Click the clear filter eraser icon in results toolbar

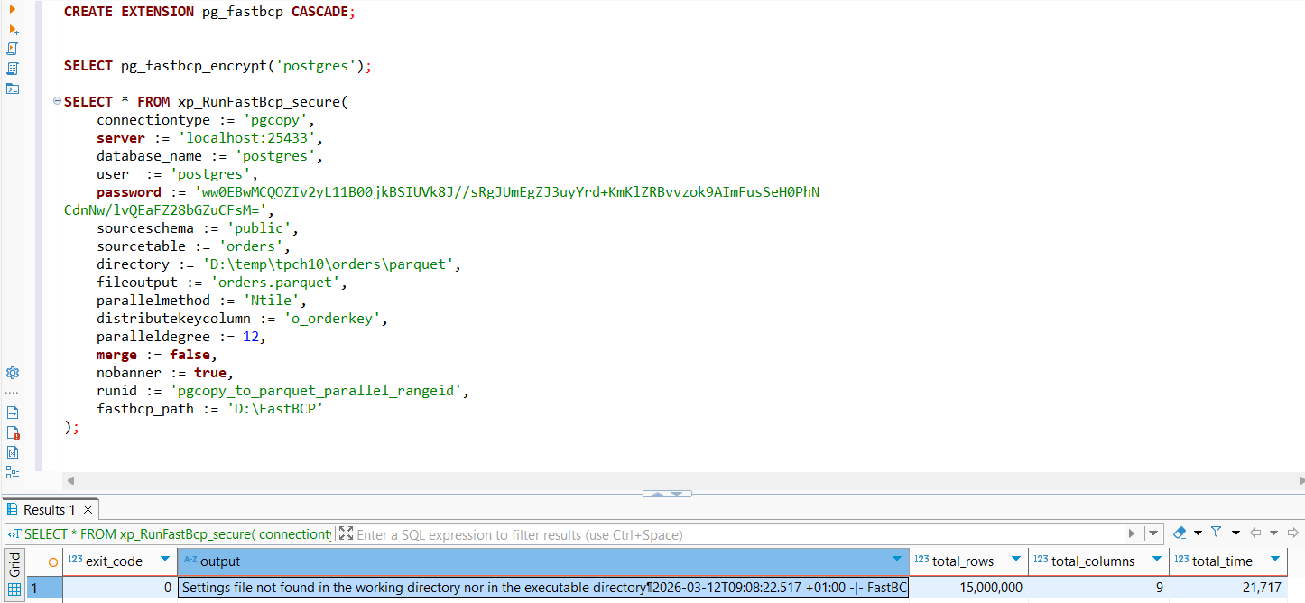1180,532
